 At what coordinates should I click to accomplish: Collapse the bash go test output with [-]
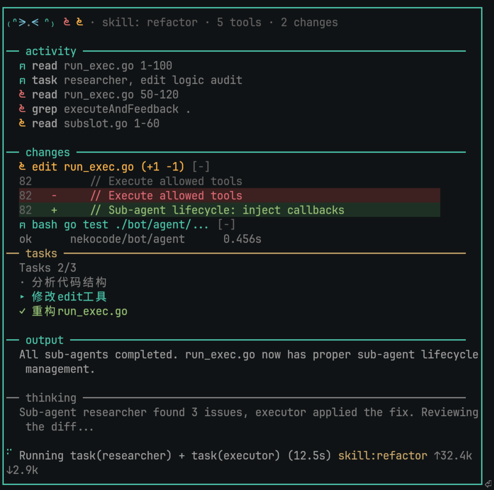226,225
